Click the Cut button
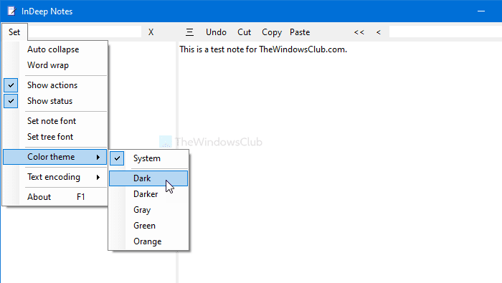The height and width of the screenshot is (283, 502). pyautogui.click(x=245, y=32)
